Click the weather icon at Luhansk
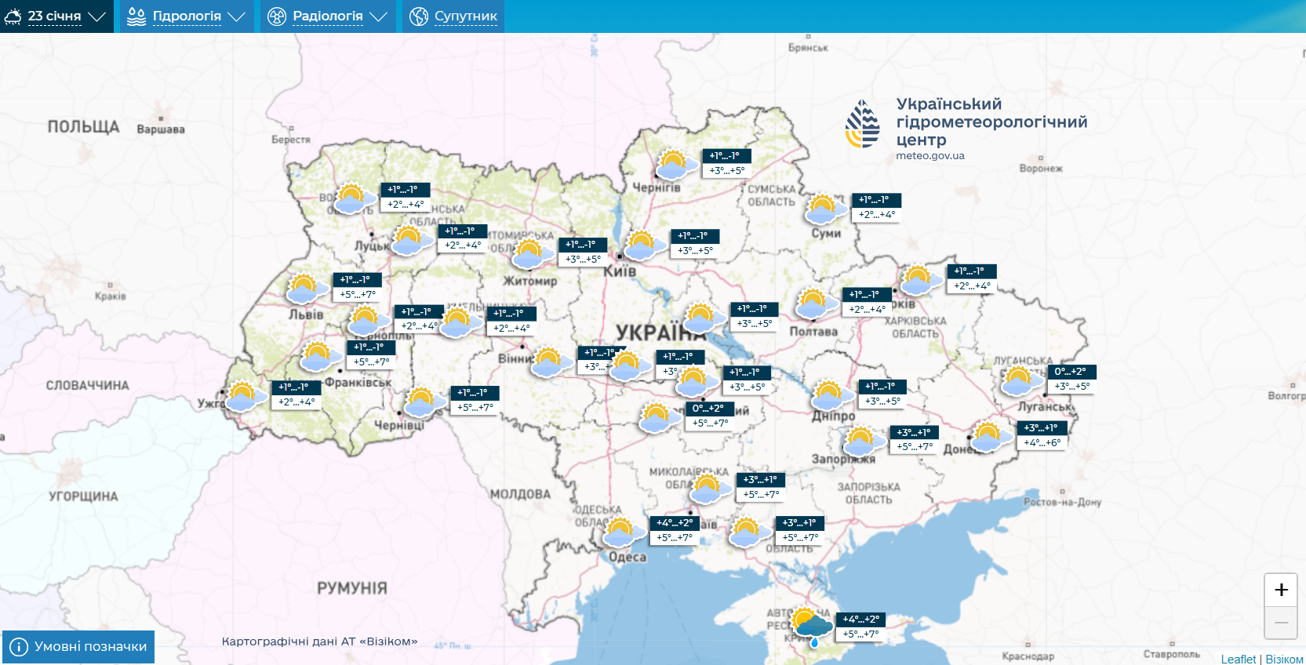 (x=1020, y=381)
